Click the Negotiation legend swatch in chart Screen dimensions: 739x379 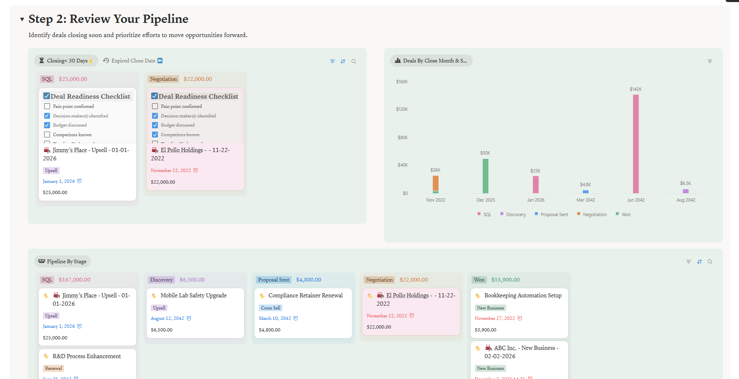point(579,214)
